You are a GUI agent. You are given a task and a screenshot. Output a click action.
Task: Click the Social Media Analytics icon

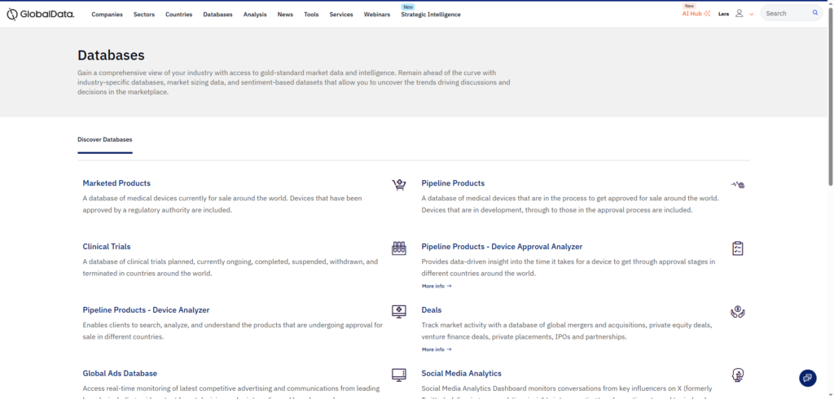[738, 375]
